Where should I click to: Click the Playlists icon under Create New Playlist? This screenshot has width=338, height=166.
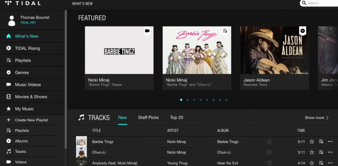(x=9, y=130)
